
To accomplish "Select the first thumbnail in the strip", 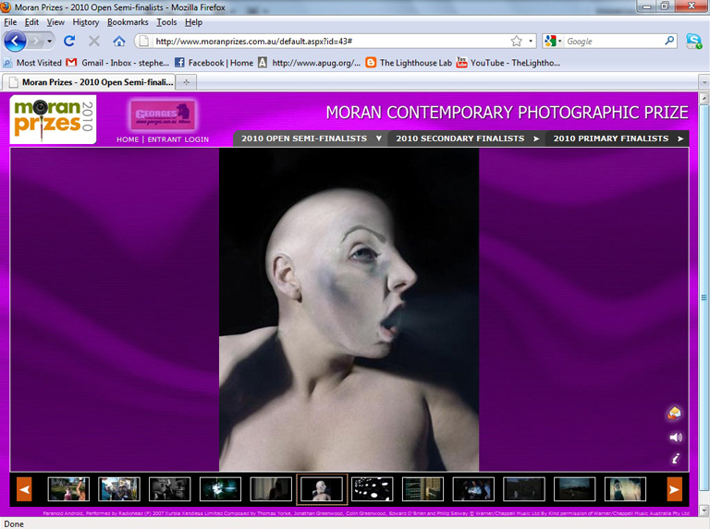I will [68, 489].
